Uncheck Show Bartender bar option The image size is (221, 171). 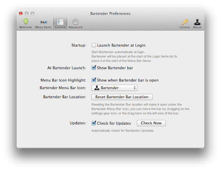click(94, 68)
